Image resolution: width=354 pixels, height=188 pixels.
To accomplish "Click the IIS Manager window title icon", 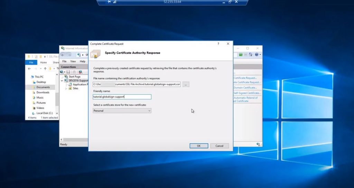I will [63, 48].
